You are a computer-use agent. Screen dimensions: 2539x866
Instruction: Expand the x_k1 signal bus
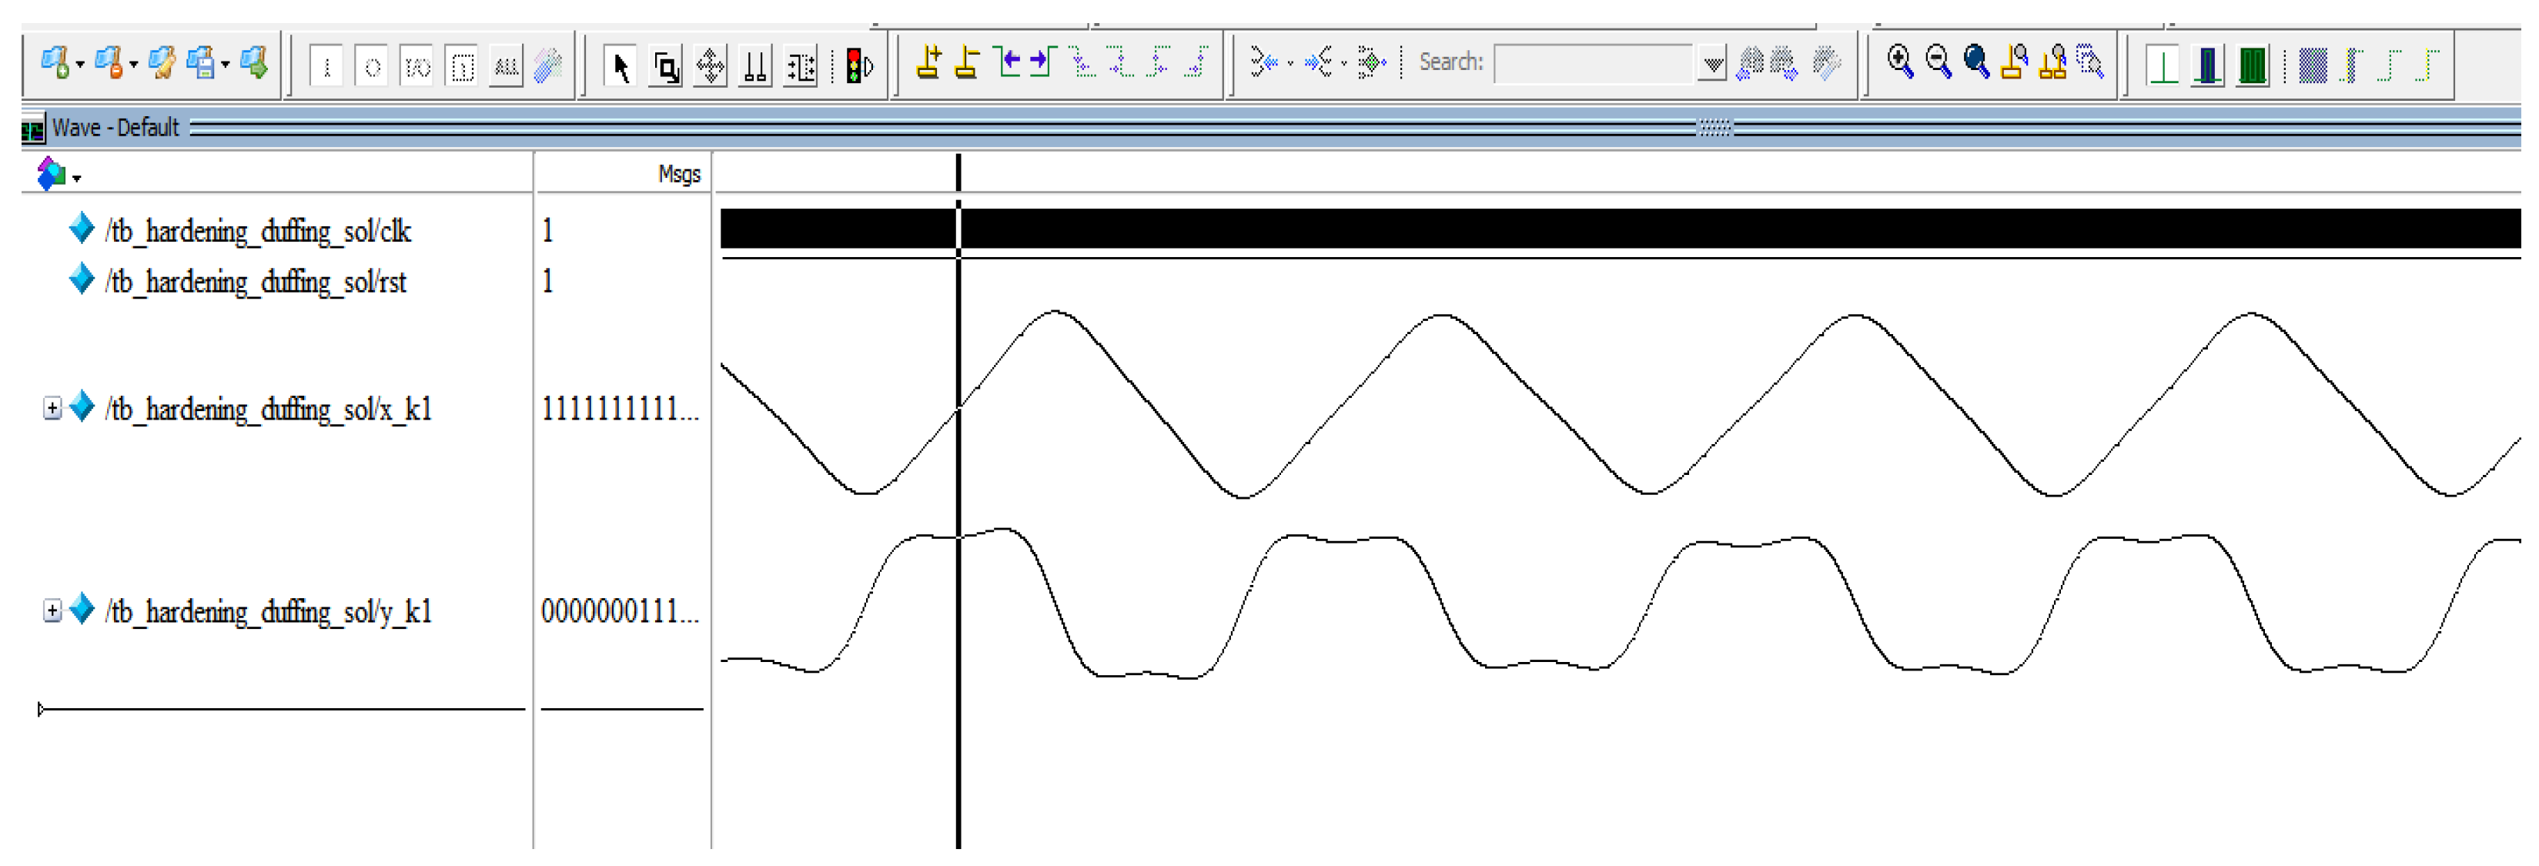pos(52,408)
